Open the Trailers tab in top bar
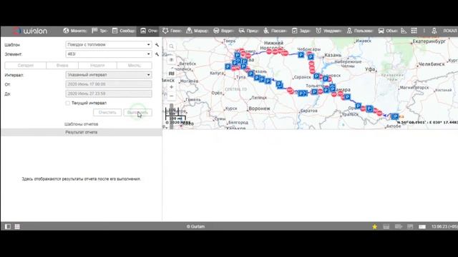 click(x=248, y=31)
